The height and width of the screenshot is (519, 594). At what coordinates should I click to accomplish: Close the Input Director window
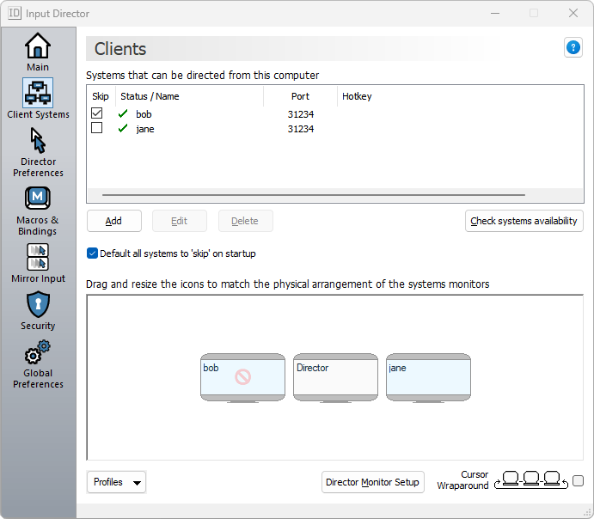coord(573,13)
